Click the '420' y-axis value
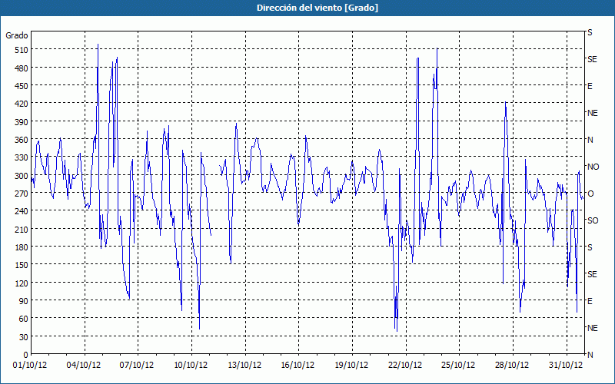 point(22,104)
